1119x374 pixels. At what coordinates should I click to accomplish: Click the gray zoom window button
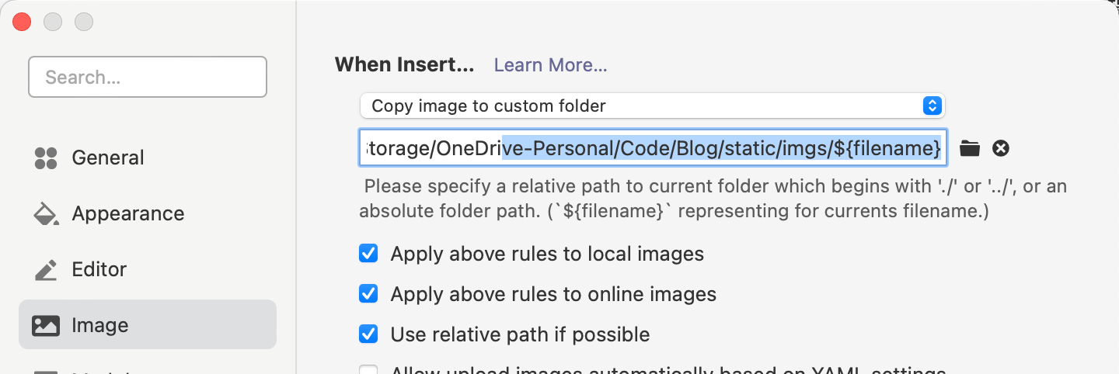click(83, 22)
